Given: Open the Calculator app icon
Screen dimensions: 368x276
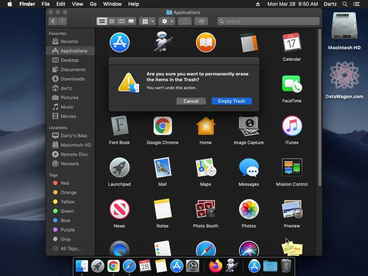Looking at the screenshot, I should click(x=249, y=42).
